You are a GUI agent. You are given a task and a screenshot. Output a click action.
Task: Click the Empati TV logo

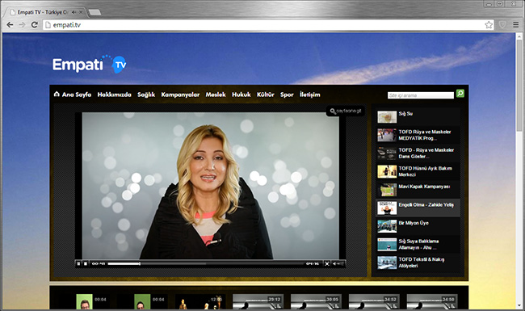(90, 65)
